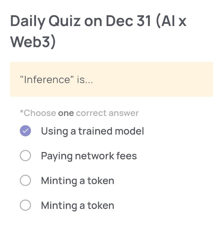The width and height of the screenshot is (223, 226).
Task: Click the bottom "Minting a token" answer label
Action: [x=77, y=205]
